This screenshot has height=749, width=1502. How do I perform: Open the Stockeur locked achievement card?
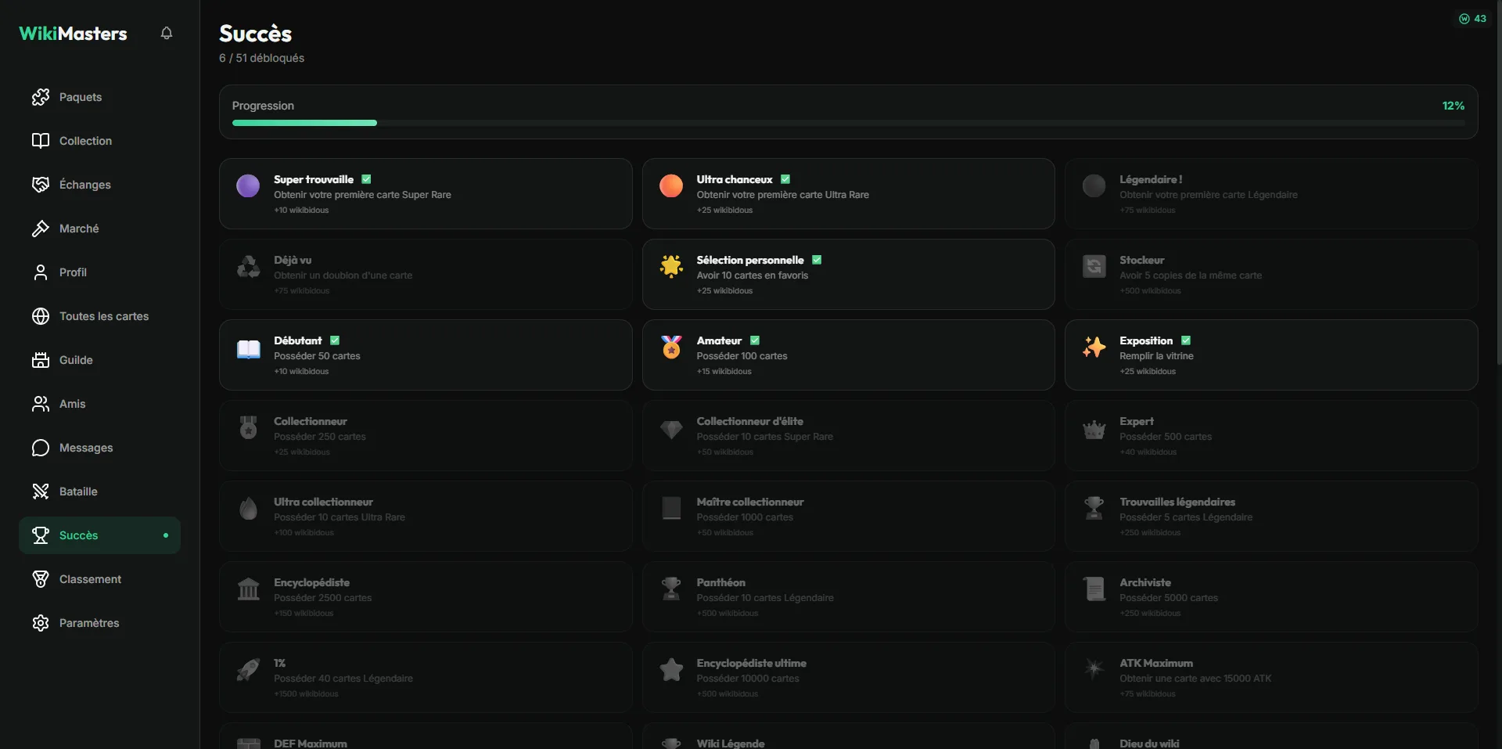click(x=1271, y=274)
